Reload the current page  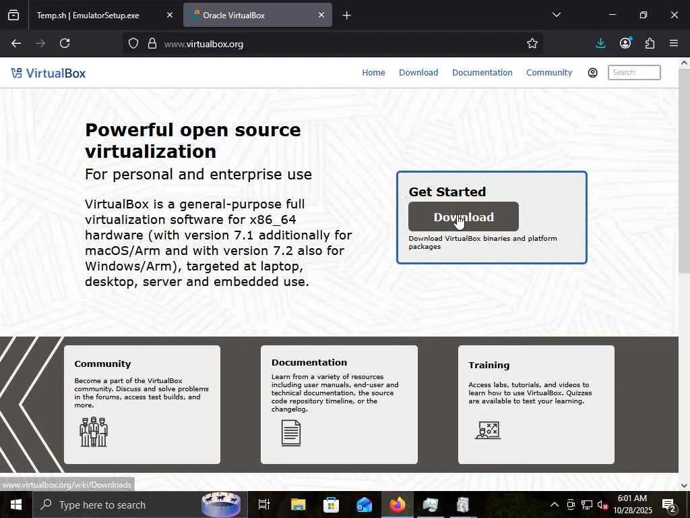65,43
